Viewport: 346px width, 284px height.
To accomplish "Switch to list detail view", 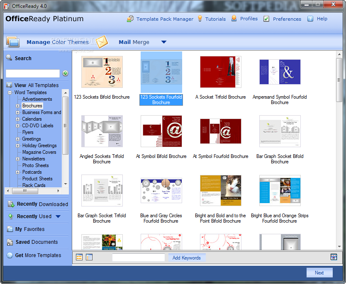I will (x=89, y=257).
